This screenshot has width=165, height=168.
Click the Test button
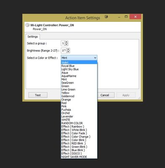38,95
